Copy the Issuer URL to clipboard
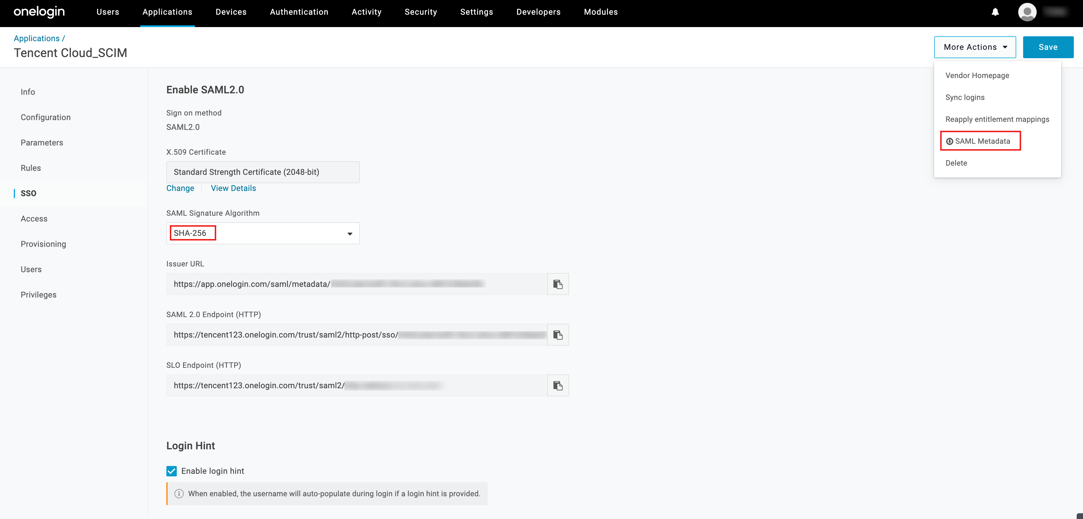The image size is (1083, 519). pos(558,284)
